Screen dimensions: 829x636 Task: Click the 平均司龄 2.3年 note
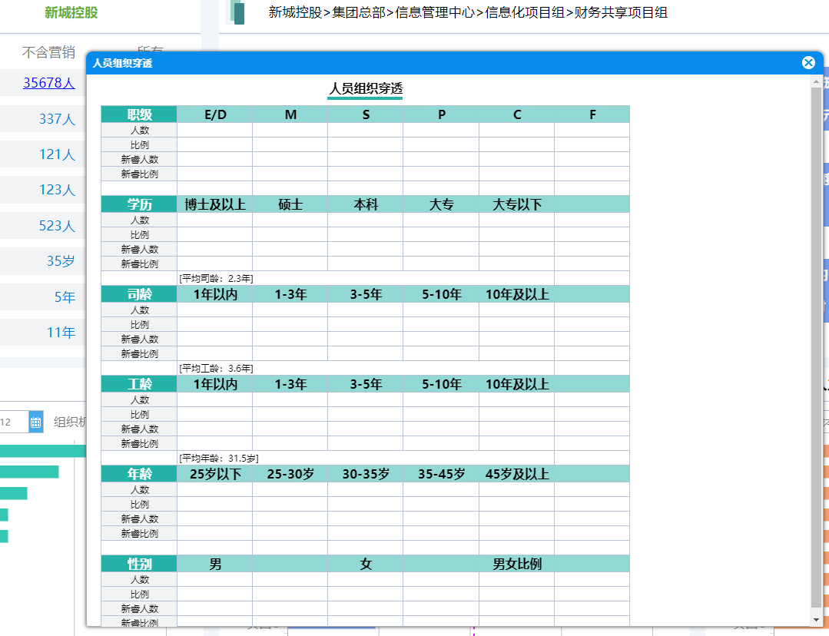(x=216, y=279)
